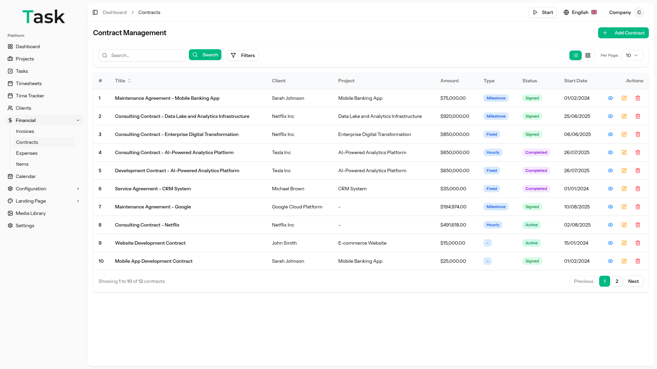Delete the Maintenance Agreement - Google contract
657x369 pixels.
point(637,207)
